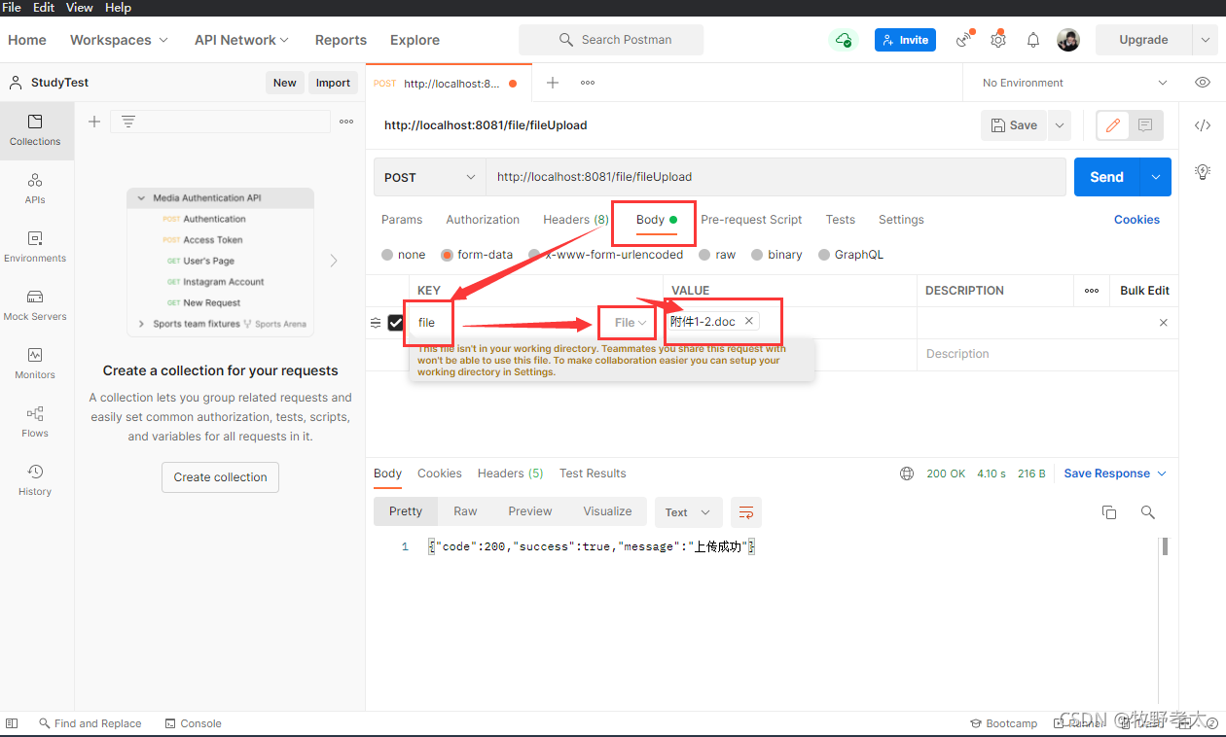
Task: Remove the 附件1-2.doc file
Action: (749, 321)
